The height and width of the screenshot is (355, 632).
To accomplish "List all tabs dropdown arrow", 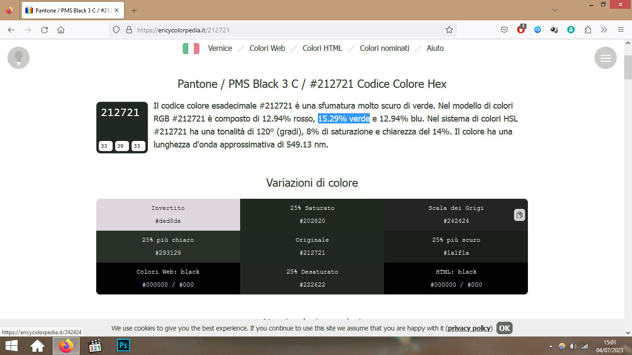I will [555, 10].
